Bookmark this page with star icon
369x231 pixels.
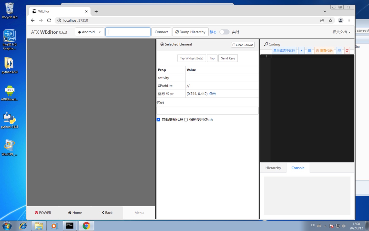(x=331, y=20)
